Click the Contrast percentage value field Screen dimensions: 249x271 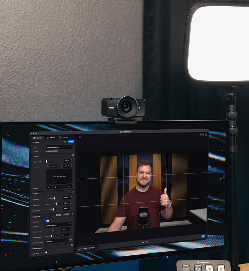pos(66,197)
